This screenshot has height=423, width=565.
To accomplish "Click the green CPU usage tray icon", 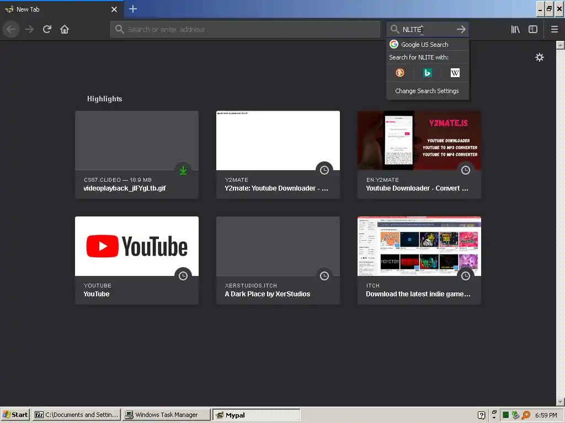I will 505,415.
